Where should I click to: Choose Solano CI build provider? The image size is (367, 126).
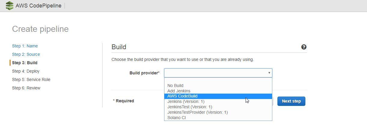point(176,118)
